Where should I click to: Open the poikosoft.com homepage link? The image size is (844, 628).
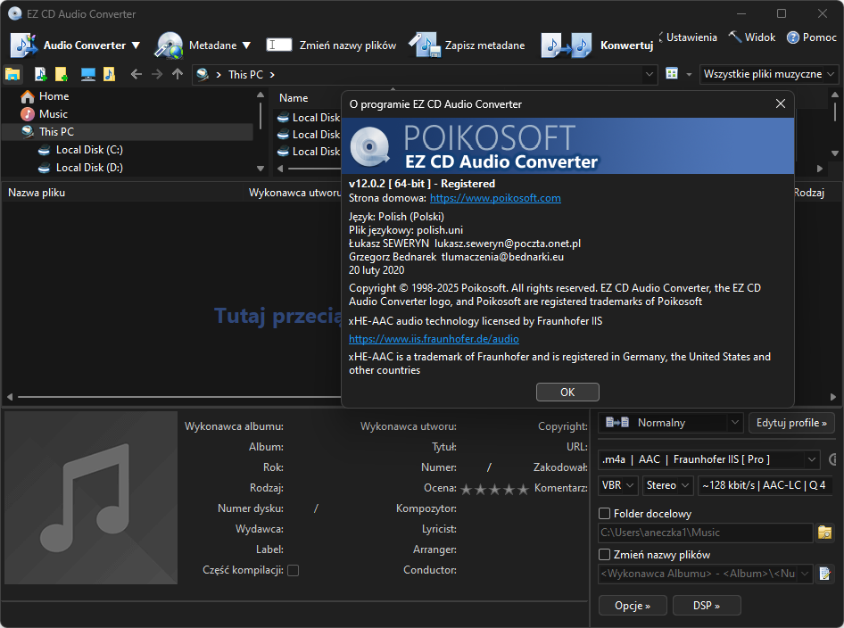(x=495, y=198)
